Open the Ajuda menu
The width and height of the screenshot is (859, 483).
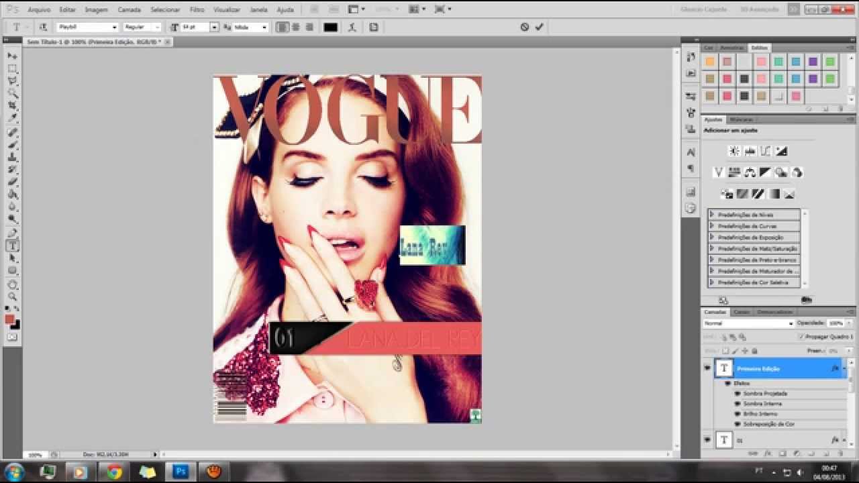pos(285,10)
